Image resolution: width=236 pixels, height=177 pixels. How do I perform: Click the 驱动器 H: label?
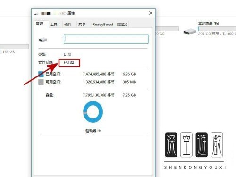click(93, 131)
